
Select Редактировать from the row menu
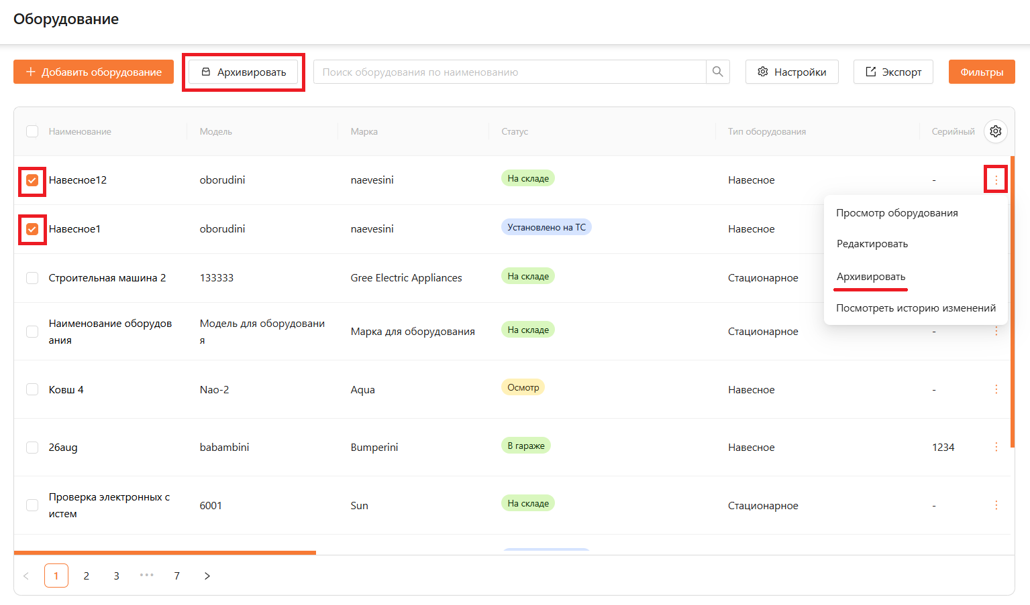tap(872, 244)
